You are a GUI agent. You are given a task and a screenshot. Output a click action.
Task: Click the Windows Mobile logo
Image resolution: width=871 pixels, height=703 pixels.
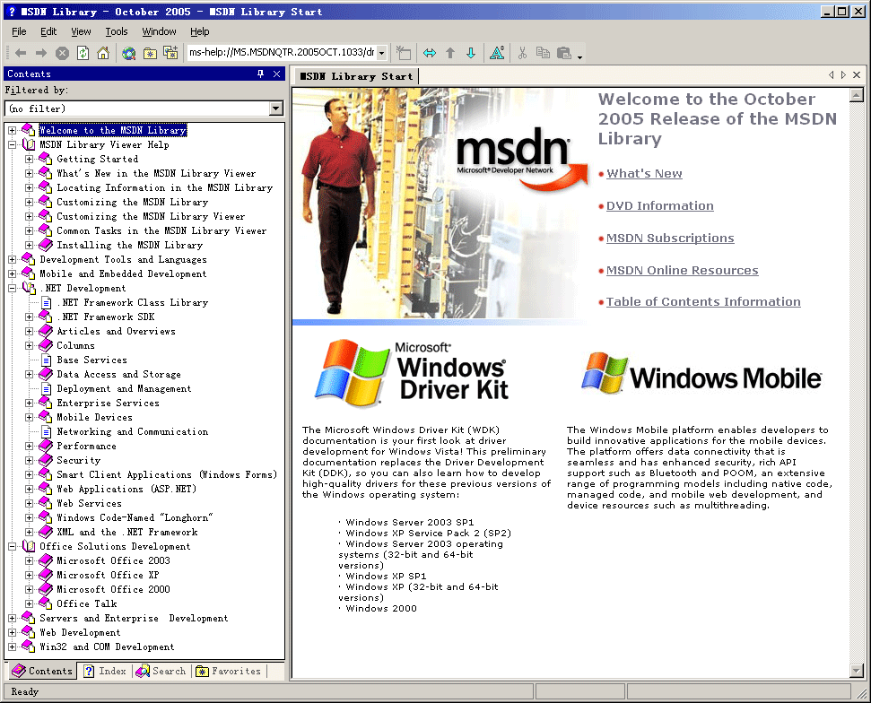tap(701, 373)
